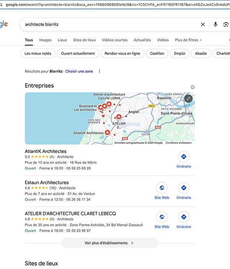Image resolution: width=230 pixels, height=269 pixels.
Task: Click the browser address bar URL
Action: 118,5
